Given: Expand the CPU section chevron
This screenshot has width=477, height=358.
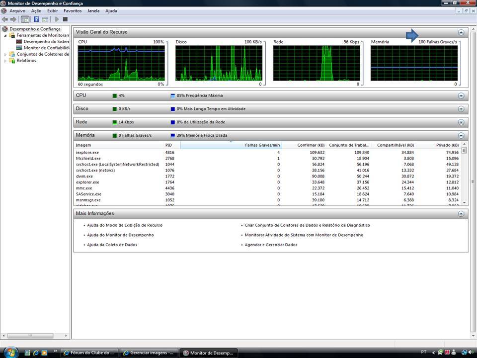Looking at the screenshot, I should click(461, 95).
